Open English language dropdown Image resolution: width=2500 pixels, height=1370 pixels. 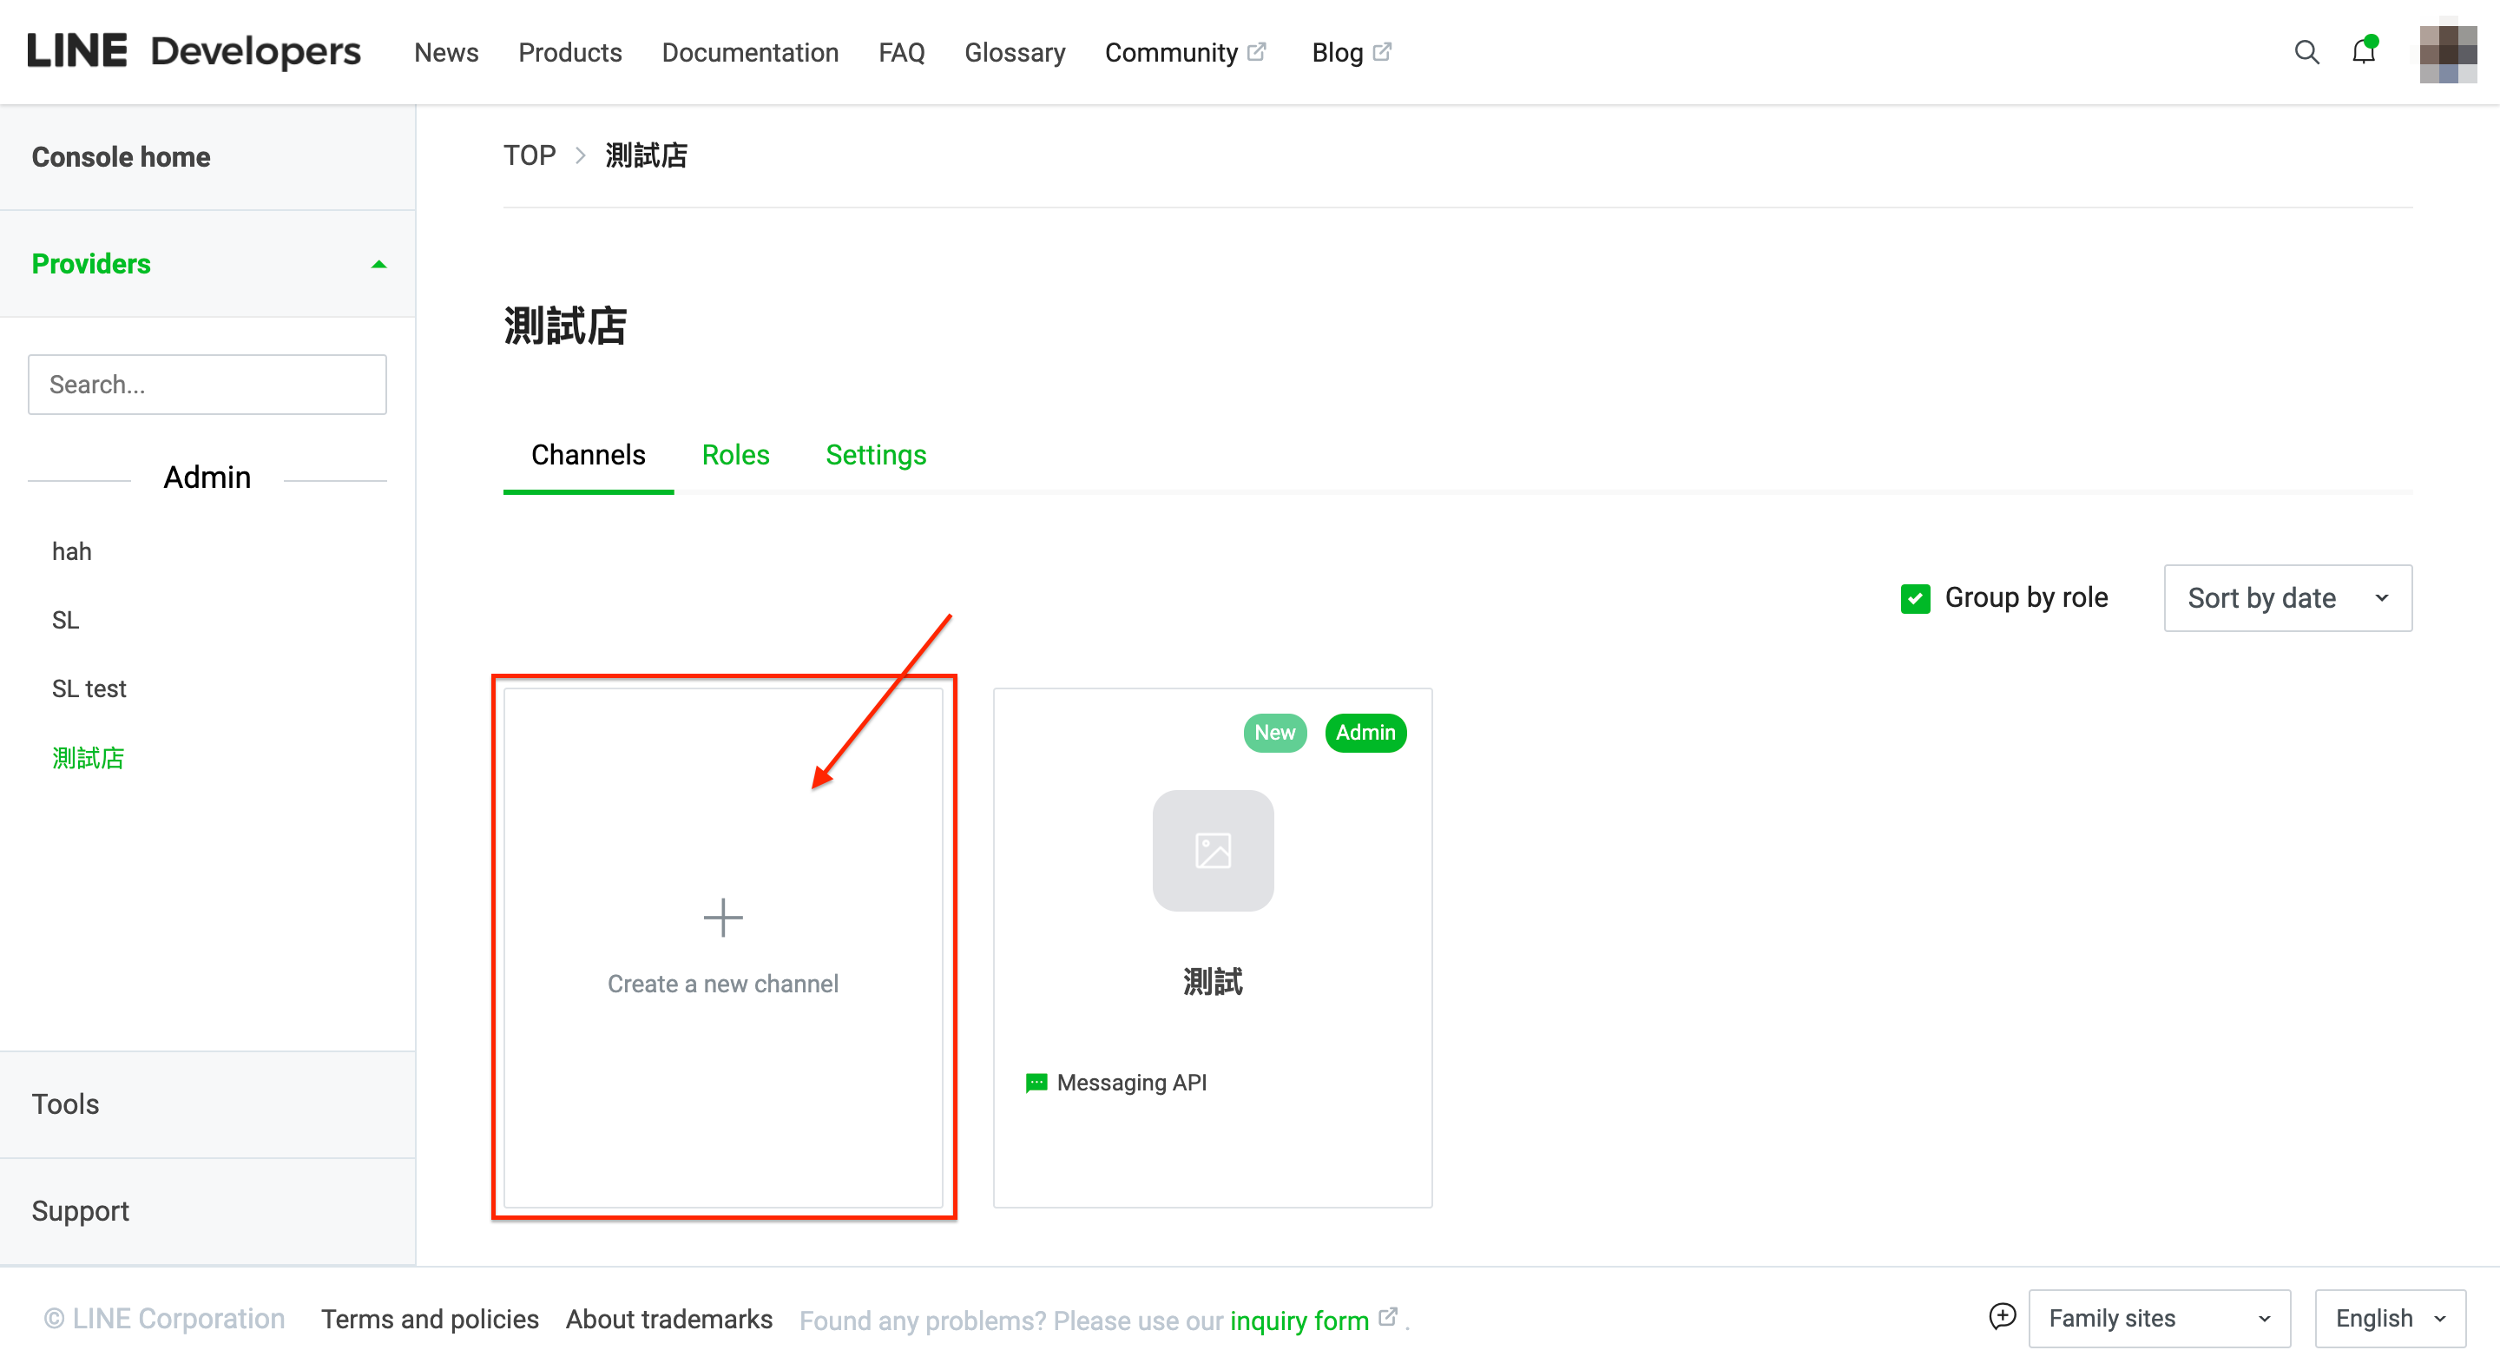2388,1318
